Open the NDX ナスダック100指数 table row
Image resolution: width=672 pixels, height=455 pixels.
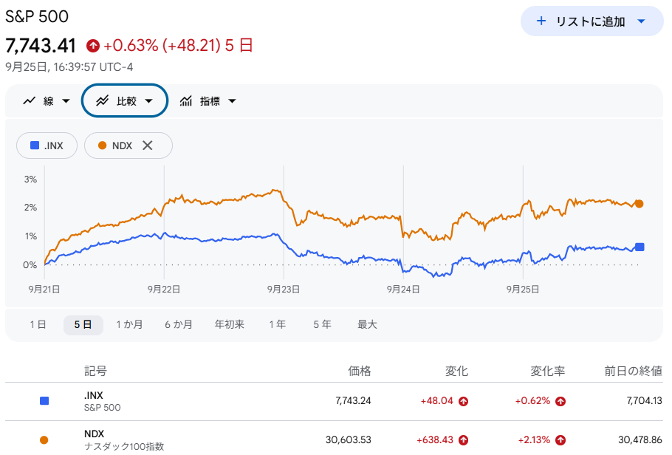[x=334, y=439]
